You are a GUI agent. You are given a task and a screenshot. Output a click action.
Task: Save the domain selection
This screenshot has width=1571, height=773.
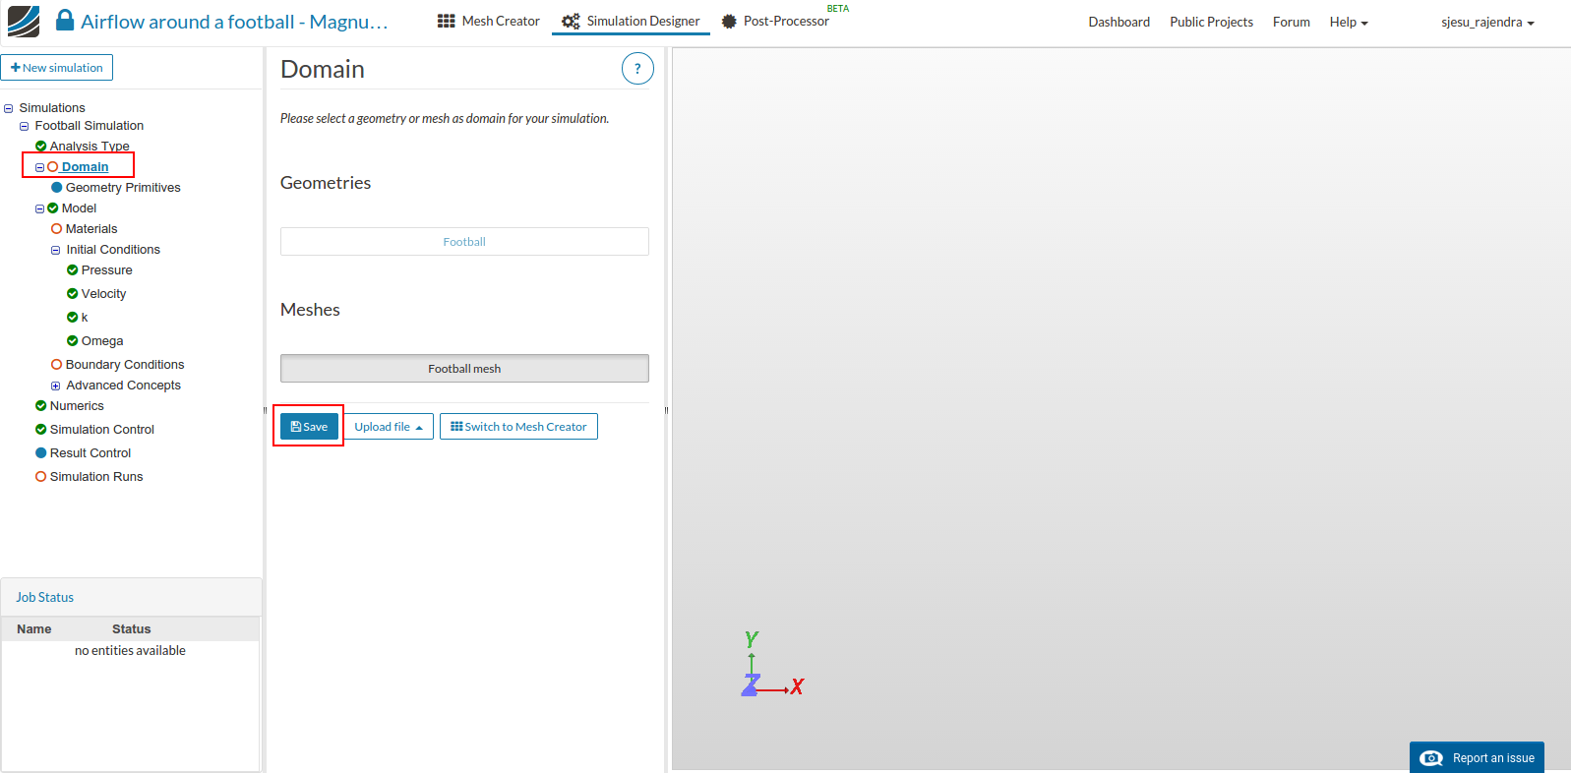pos(309,427)
